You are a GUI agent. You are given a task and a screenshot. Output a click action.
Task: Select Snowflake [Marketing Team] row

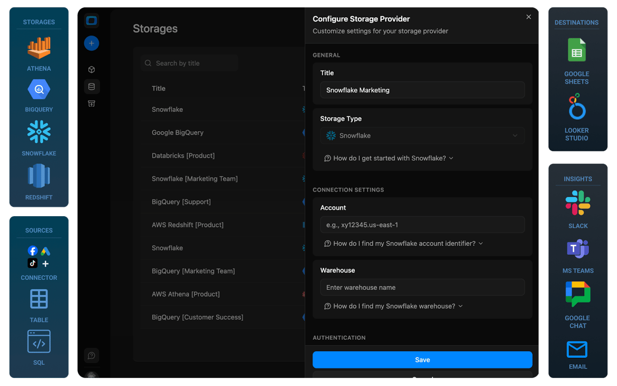tap(223, 179)
